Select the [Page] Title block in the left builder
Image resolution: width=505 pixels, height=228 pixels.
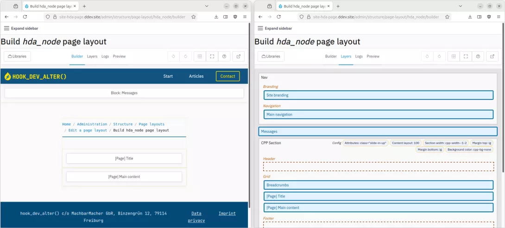pyautogui.click(x=124, y=158)
